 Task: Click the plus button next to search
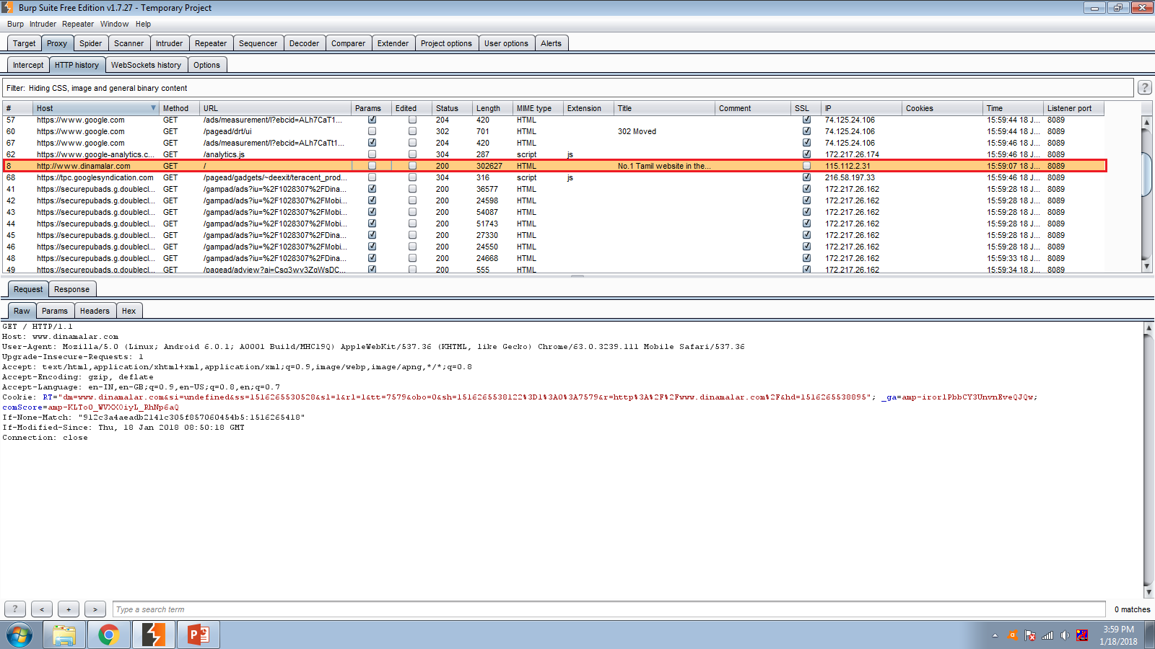(x=69, y=609)
